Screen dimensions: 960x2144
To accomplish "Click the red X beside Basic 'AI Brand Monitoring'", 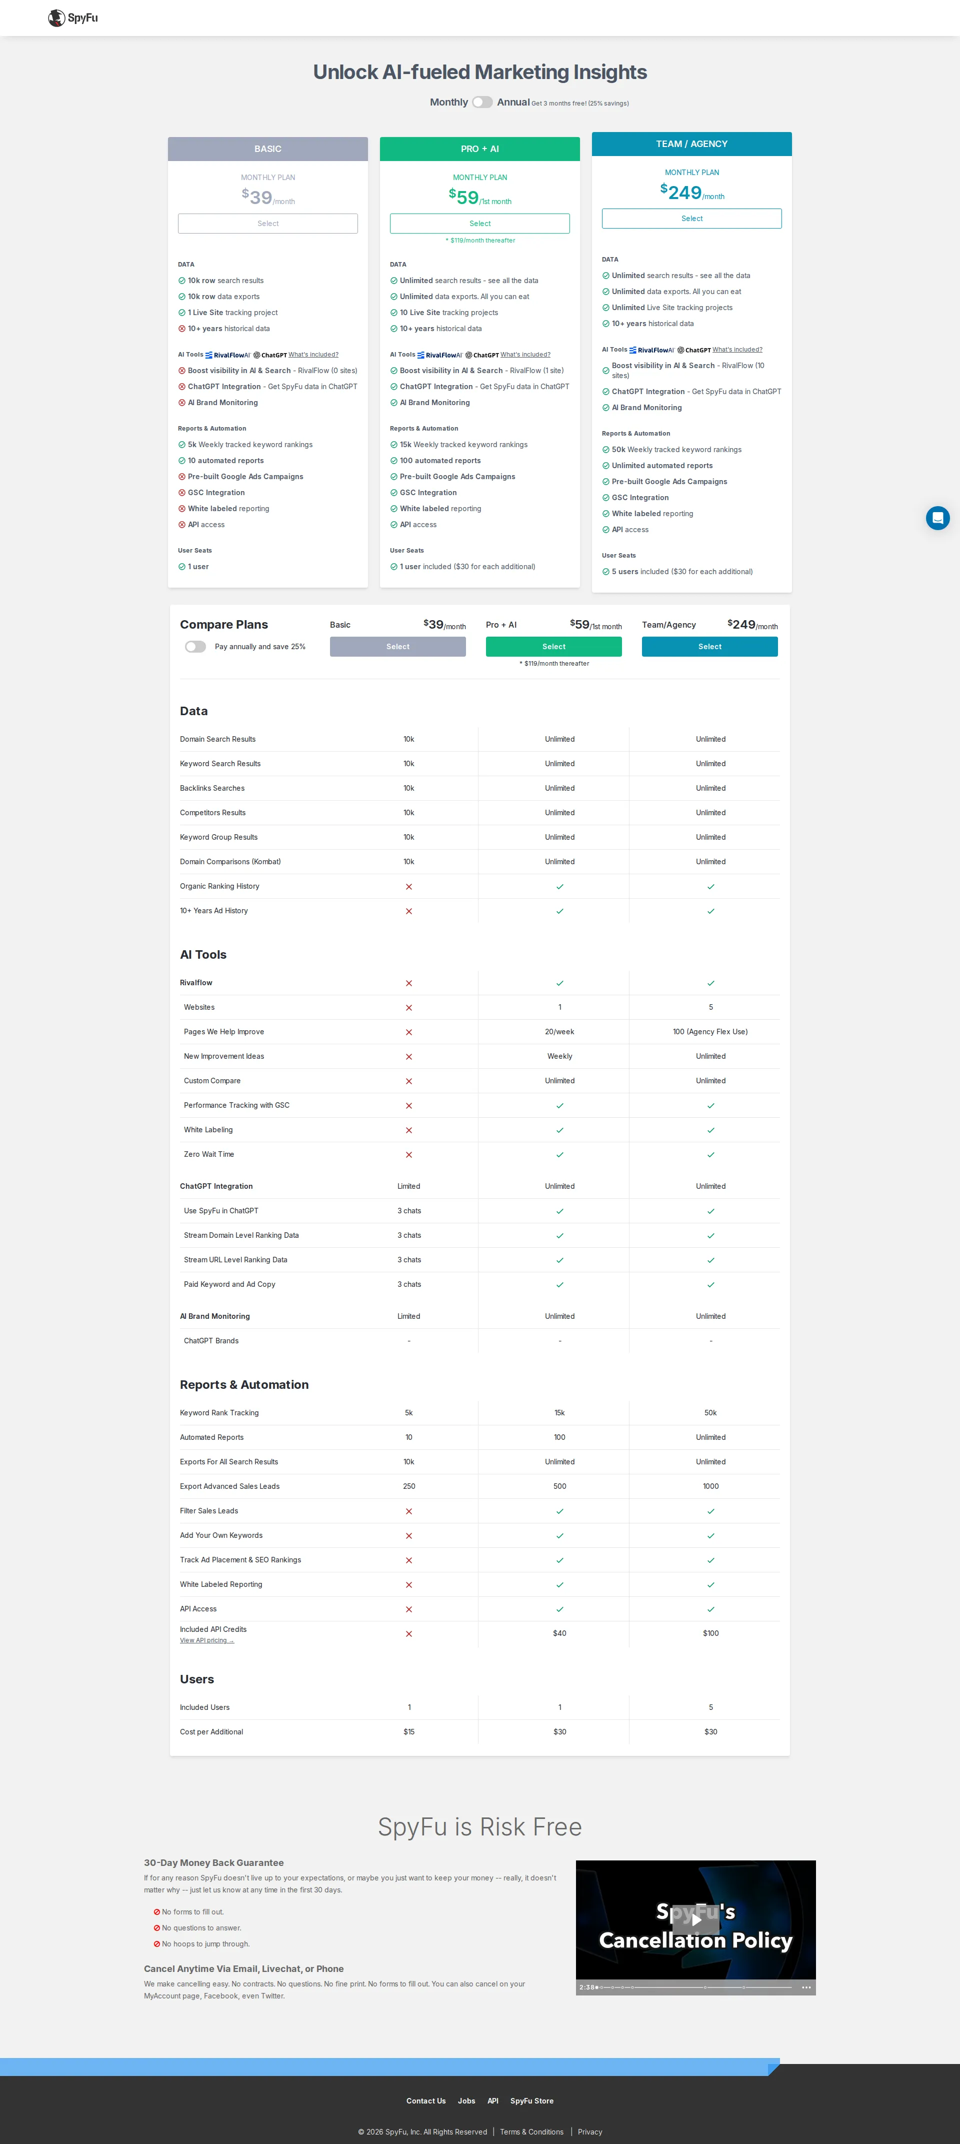I will point(181,403).
